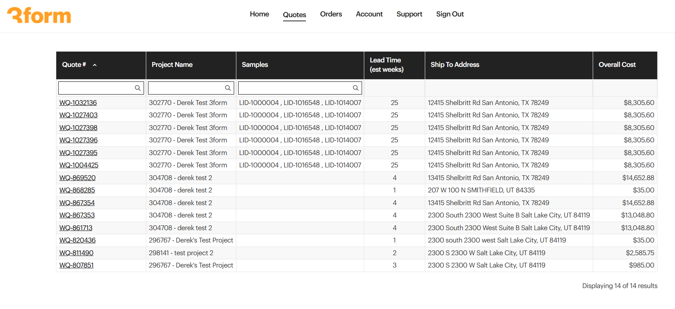
Task: Sort by the Ship To Address header
Action: [x=455, y=65]
